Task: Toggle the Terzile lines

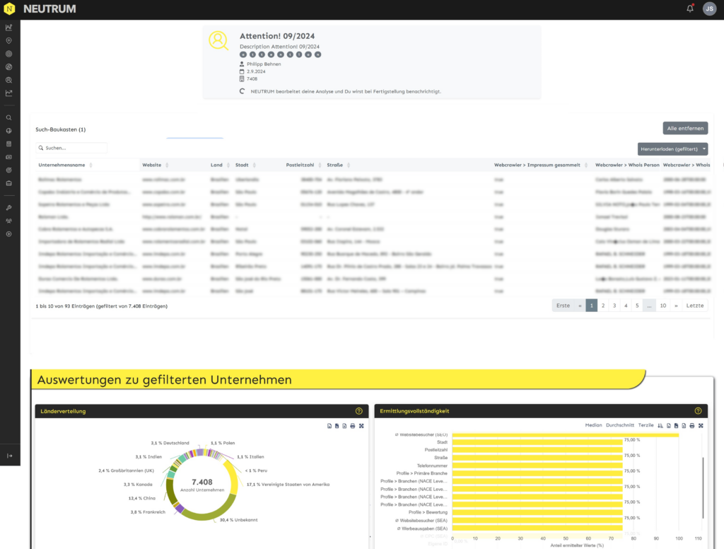Action: 646,425
